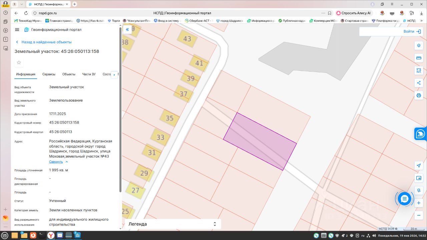Open page actions three-dots in address bar
This screenshot has width=427, height=240.
click(323, 13)
